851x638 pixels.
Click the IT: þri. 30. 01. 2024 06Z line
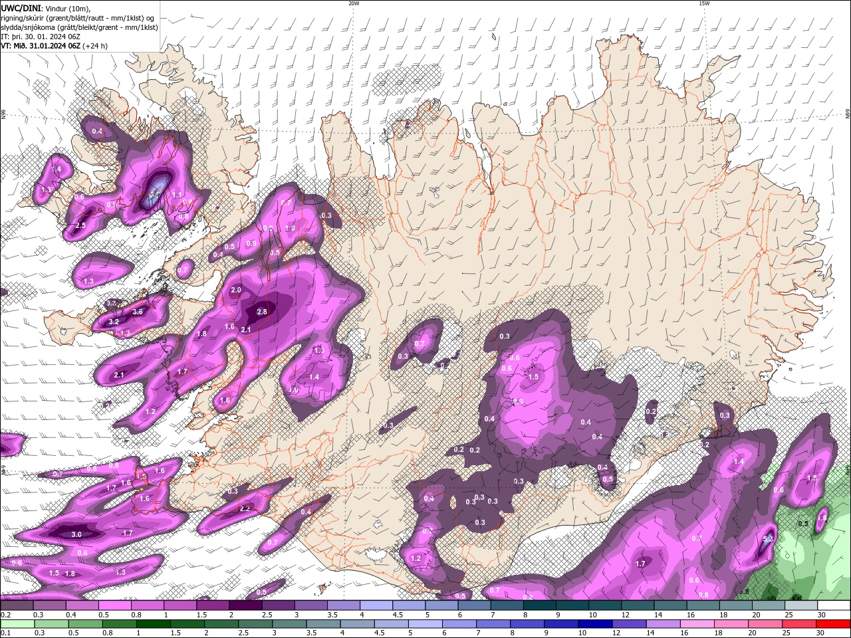(x=41, y=37)
